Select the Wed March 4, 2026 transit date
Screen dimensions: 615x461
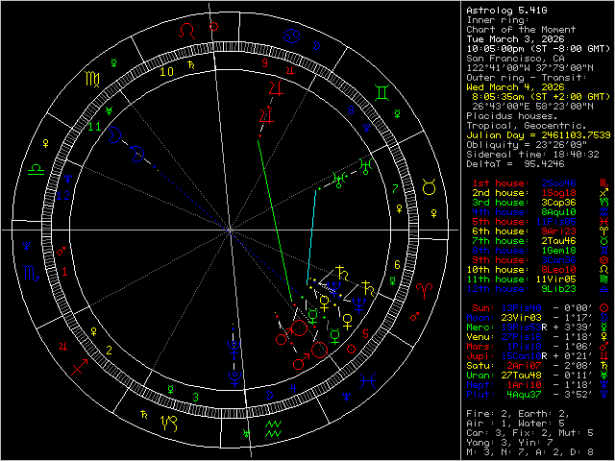(514, 85)
